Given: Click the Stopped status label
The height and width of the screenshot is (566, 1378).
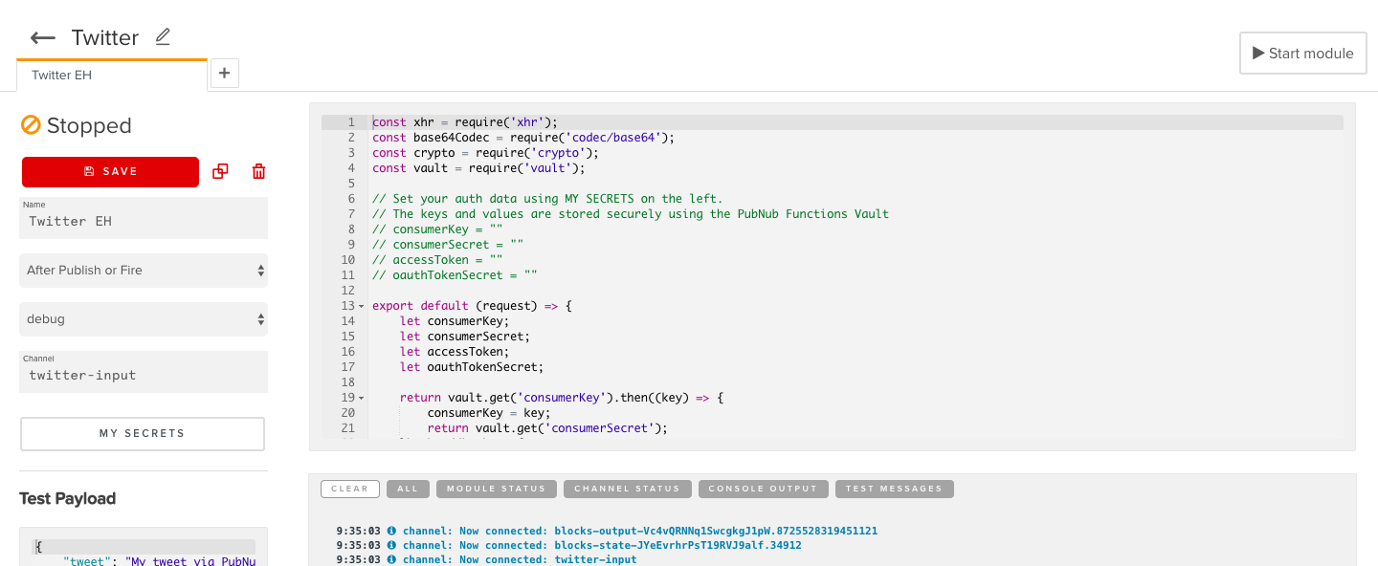Looking at the screenshot, I should pos(89,125).
